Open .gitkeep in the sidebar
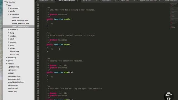The image size is (178, 100). click(x=15, y=17)
